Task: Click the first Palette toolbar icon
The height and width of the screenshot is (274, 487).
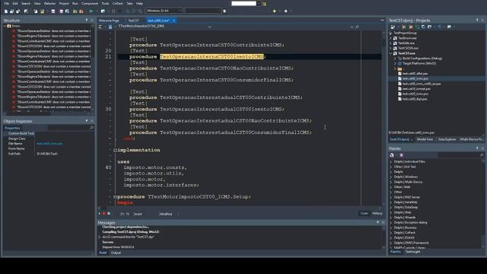Action: [x=392, y=155]
